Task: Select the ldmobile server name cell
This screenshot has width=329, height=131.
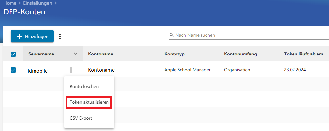Action: click(37, 71)
